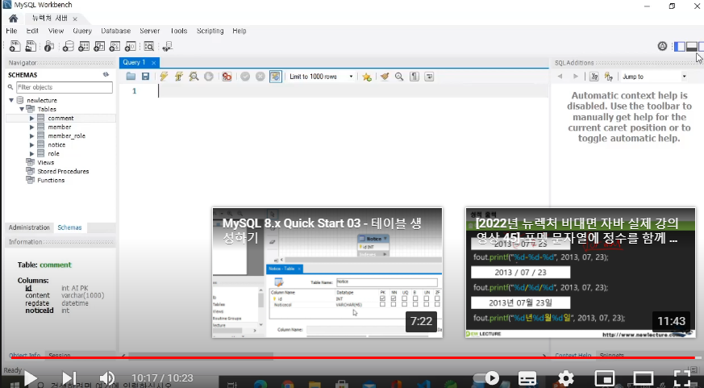Click the search table data icon

coord(148,46)
